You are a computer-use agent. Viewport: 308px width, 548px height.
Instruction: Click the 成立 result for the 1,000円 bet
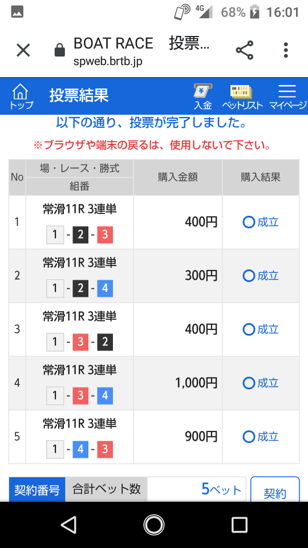pyautogui.click(x=261, y=383)
